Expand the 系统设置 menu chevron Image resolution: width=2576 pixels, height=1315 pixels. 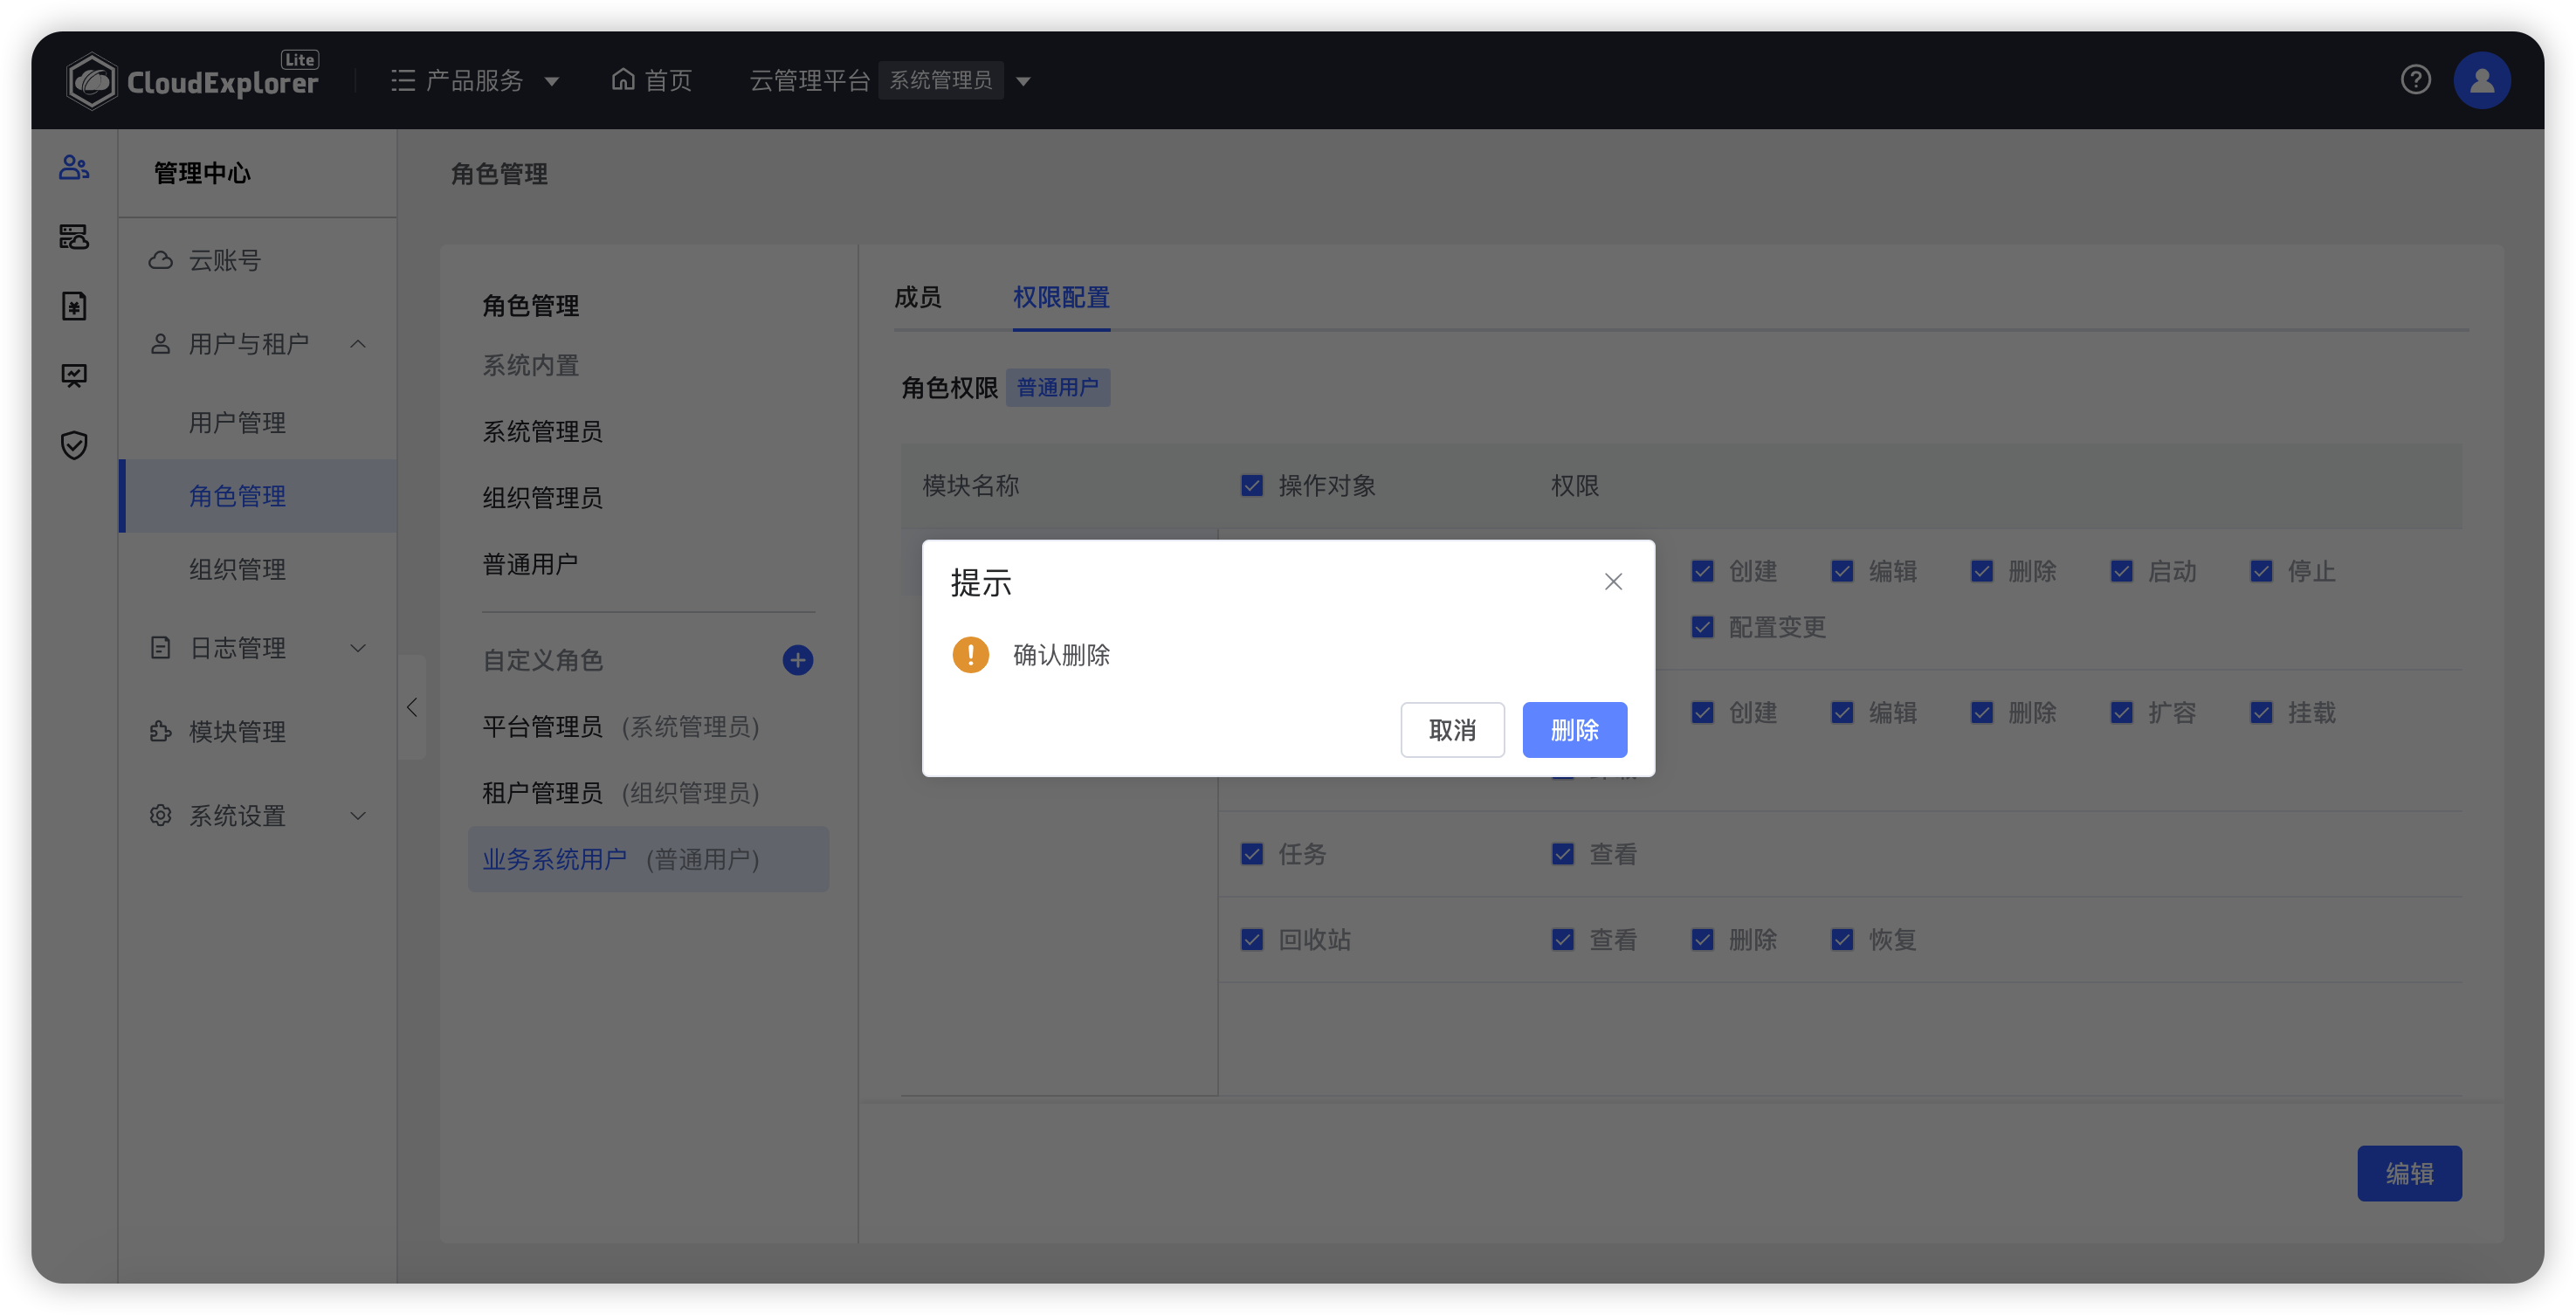pos(357,816)
